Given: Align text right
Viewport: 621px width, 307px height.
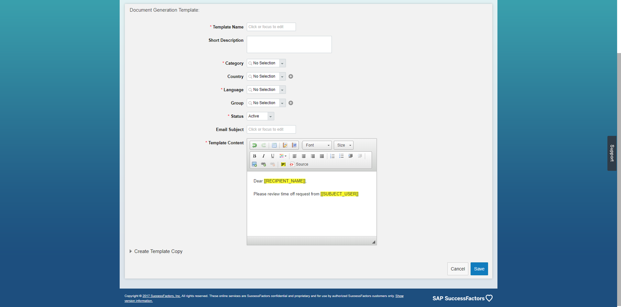Looking at the screenshot, I should tap(313, 156).
